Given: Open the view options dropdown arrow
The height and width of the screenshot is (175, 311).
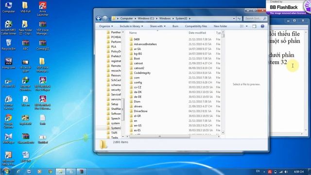Looking at the screenshot, I should (247, 26).
